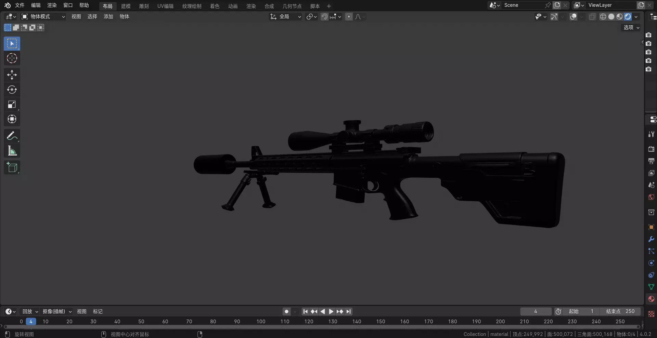Toggle viewport gizmos display

click(554, 16)
